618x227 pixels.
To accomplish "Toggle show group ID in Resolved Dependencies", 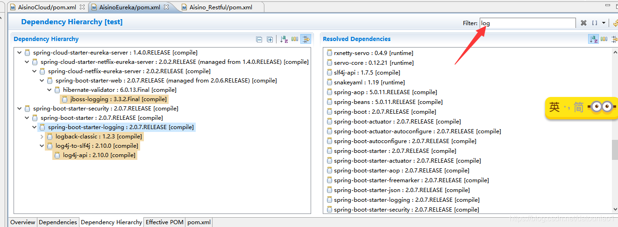I will [604, 39].
